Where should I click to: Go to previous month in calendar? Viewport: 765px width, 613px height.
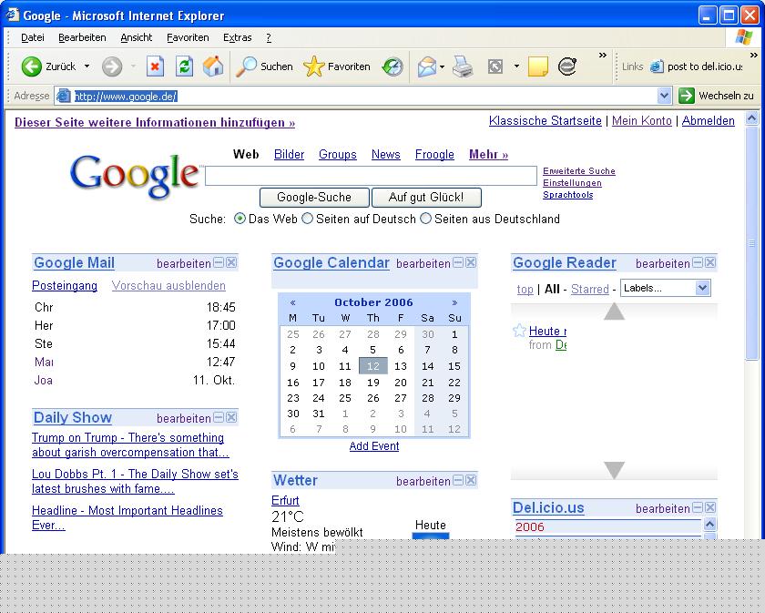tap(292, 302)
